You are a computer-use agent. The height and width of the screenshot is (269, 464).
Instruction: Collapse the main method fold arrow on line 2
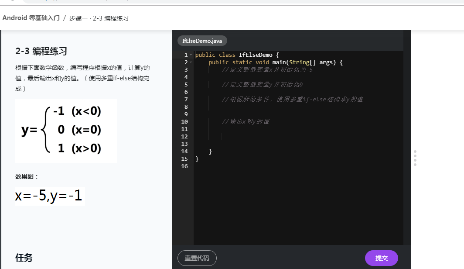click(x=191, y=62)
